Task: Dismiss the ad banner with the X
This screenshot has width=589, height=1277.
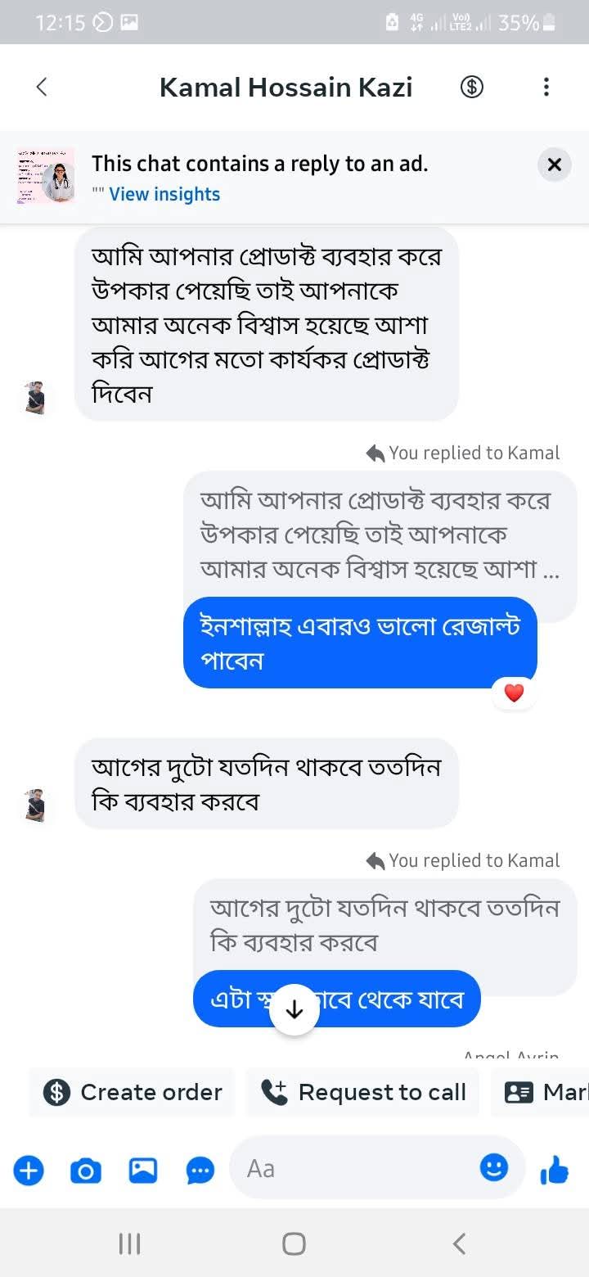Action: pyautogui.click(x=554, y=165)
